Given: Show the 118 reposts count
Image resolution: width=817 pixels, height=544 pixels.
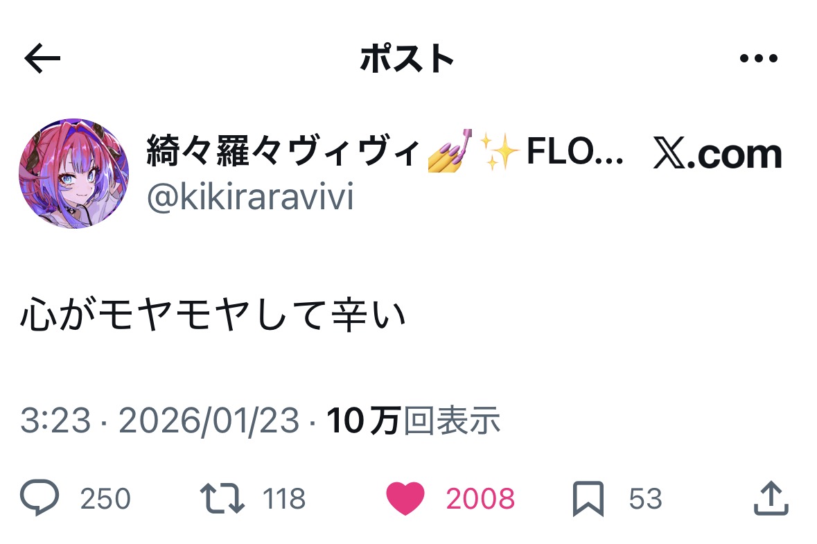Looking at the screenshot, I should [x=284, y=499].
